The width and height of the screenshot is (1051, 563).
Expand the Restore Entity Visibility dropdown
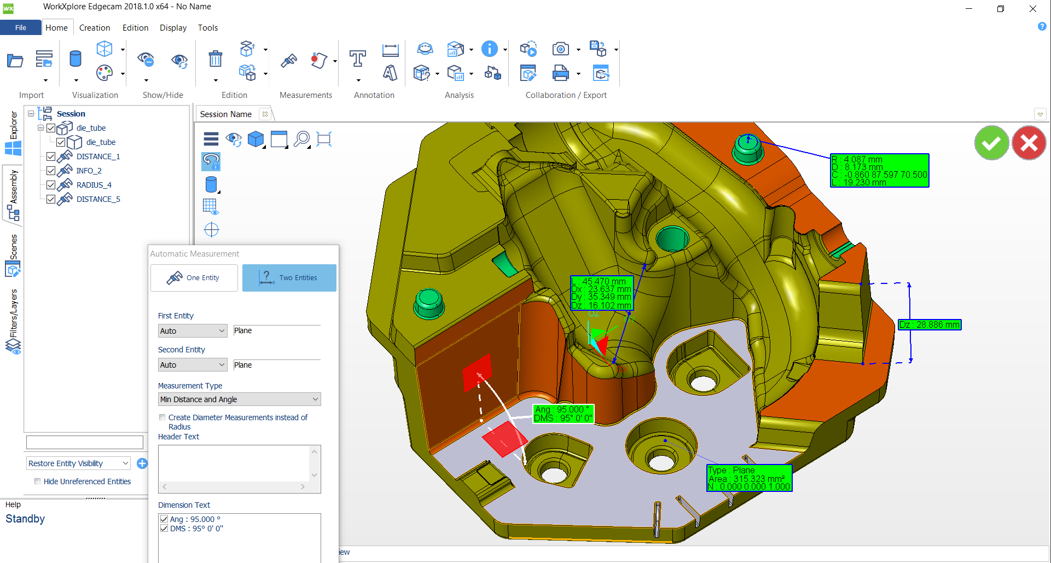pyautogui.click(x=78, y=463)
